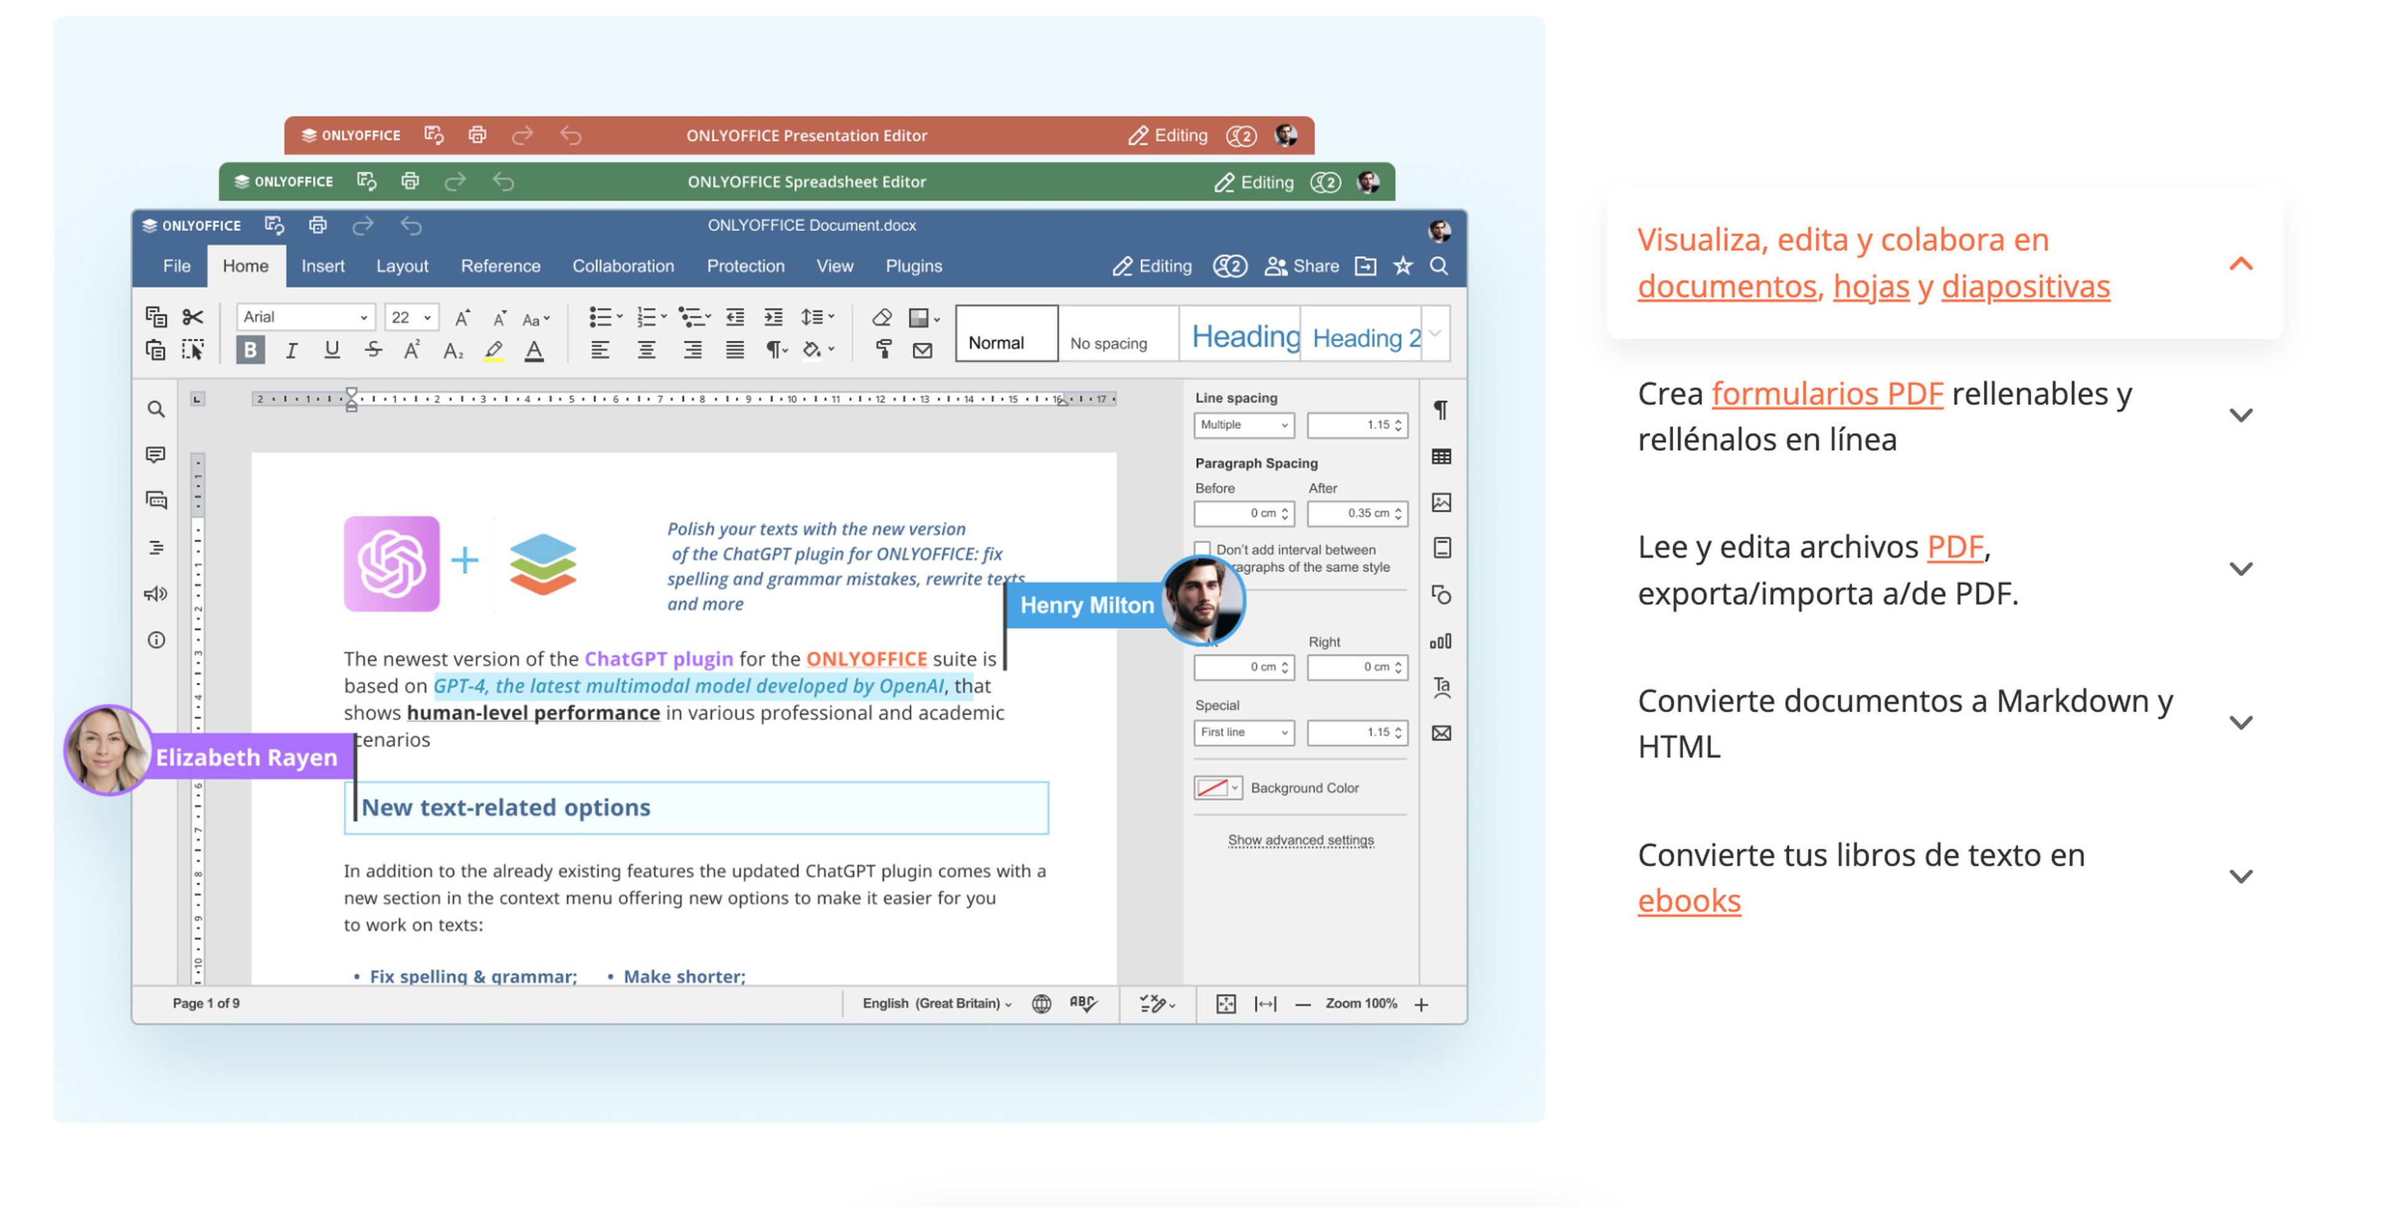Toggle track changes in status bar
Viewport: 2385px width, 1207px height.
coord(1156,1003)
